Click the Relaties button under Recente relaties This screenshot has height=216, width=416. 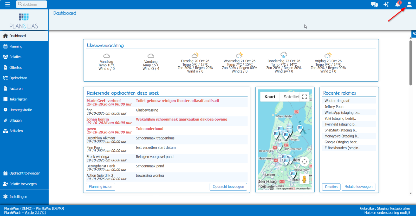[331, 187]
